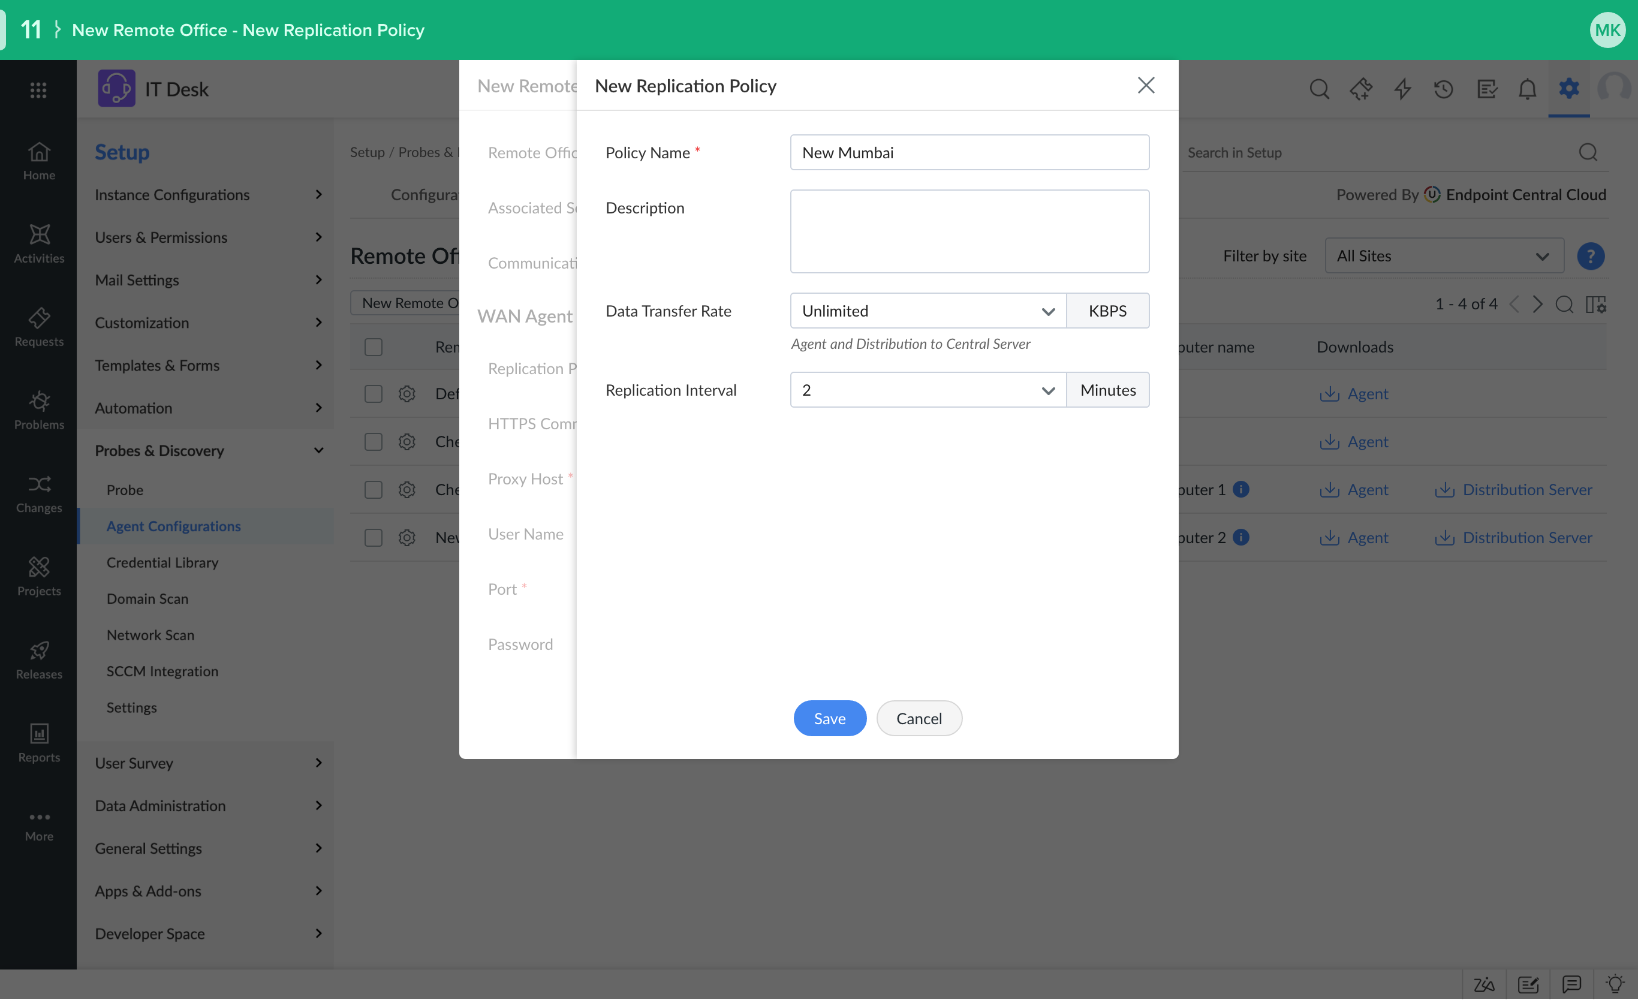1638x1000 pixels.
Task: Click the table search magnifier icon
Action: click(1565, 305)
